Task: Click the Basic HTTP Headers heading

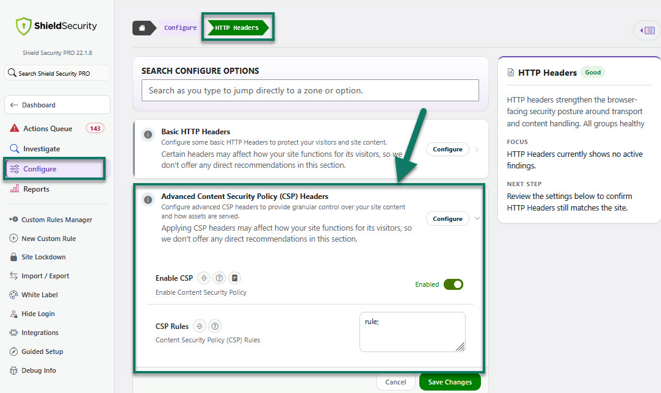Action: coord(195,132)
